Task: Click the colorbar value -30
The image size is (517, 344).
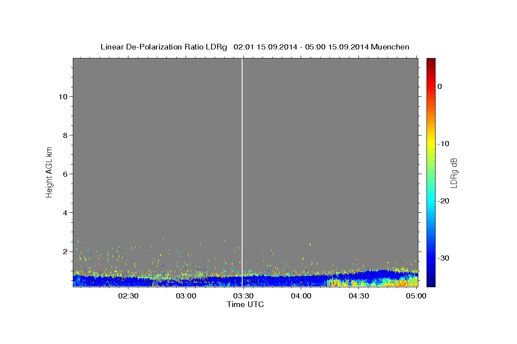Action: click(443, 258)
